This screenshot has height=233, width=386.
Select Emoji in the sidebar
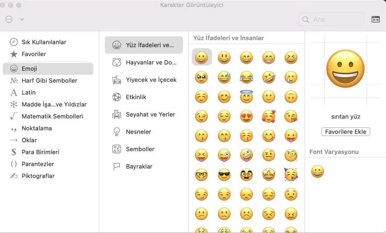tap(48, 69)
